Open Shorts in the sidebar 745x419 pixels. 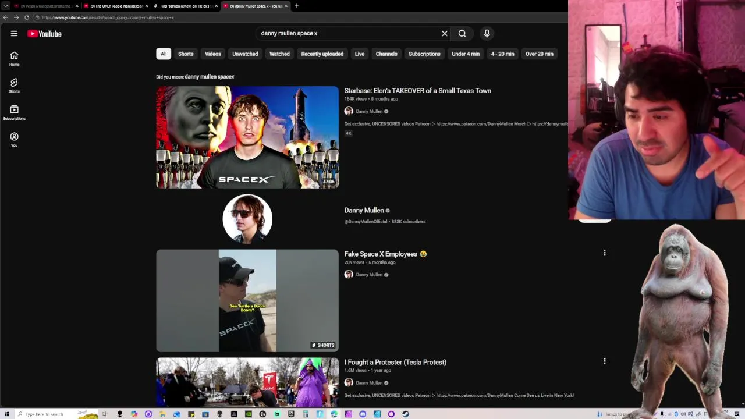point(14,86)
